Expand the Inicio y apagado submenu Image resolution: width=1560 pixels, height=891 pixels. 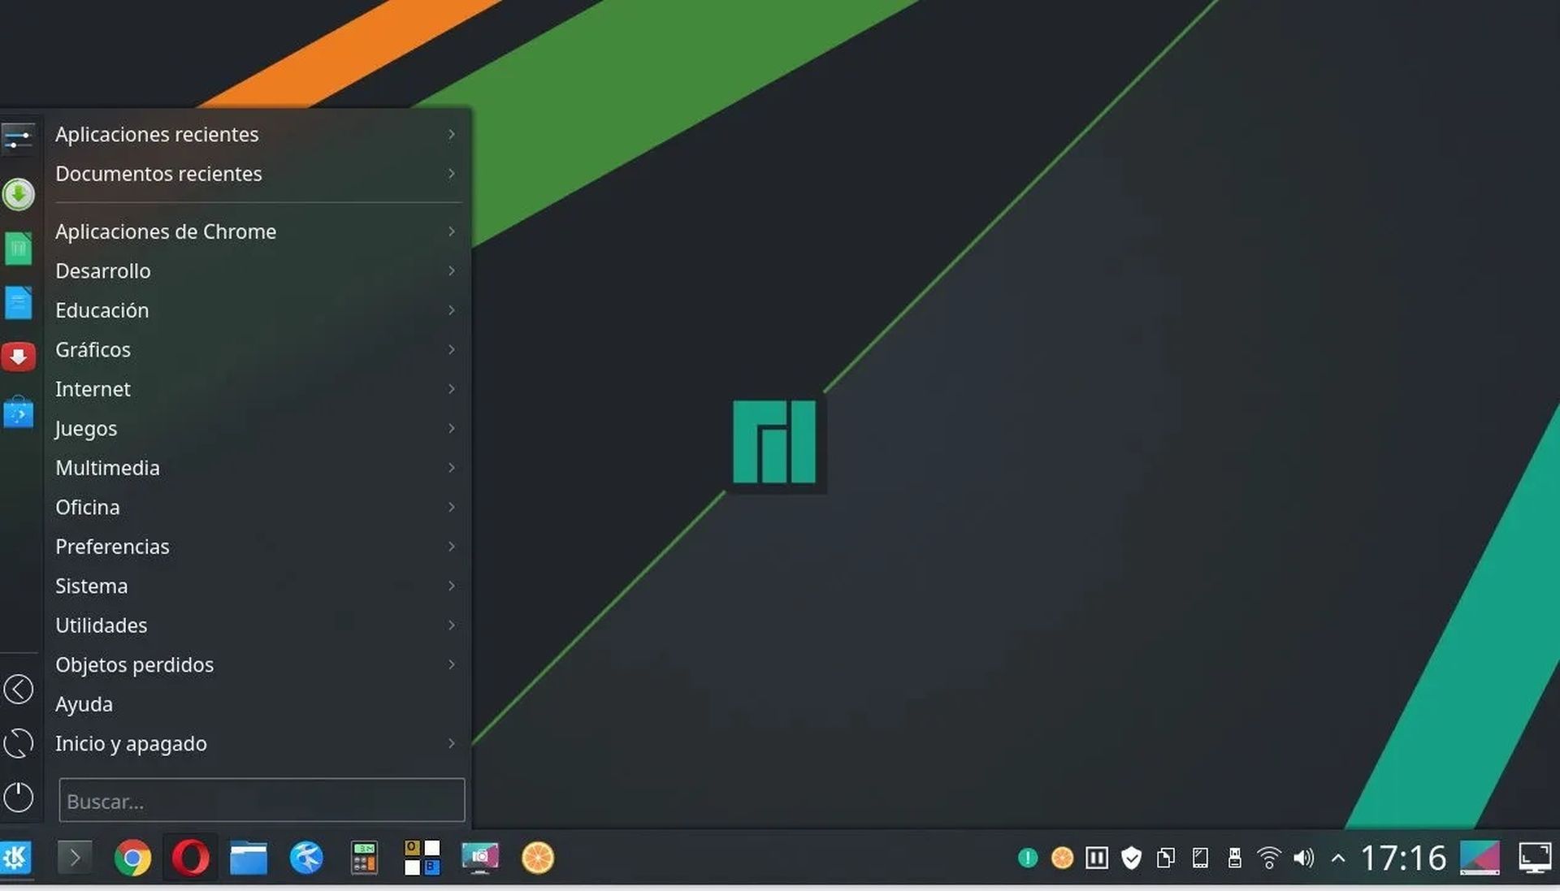click(x=131, y=743)
